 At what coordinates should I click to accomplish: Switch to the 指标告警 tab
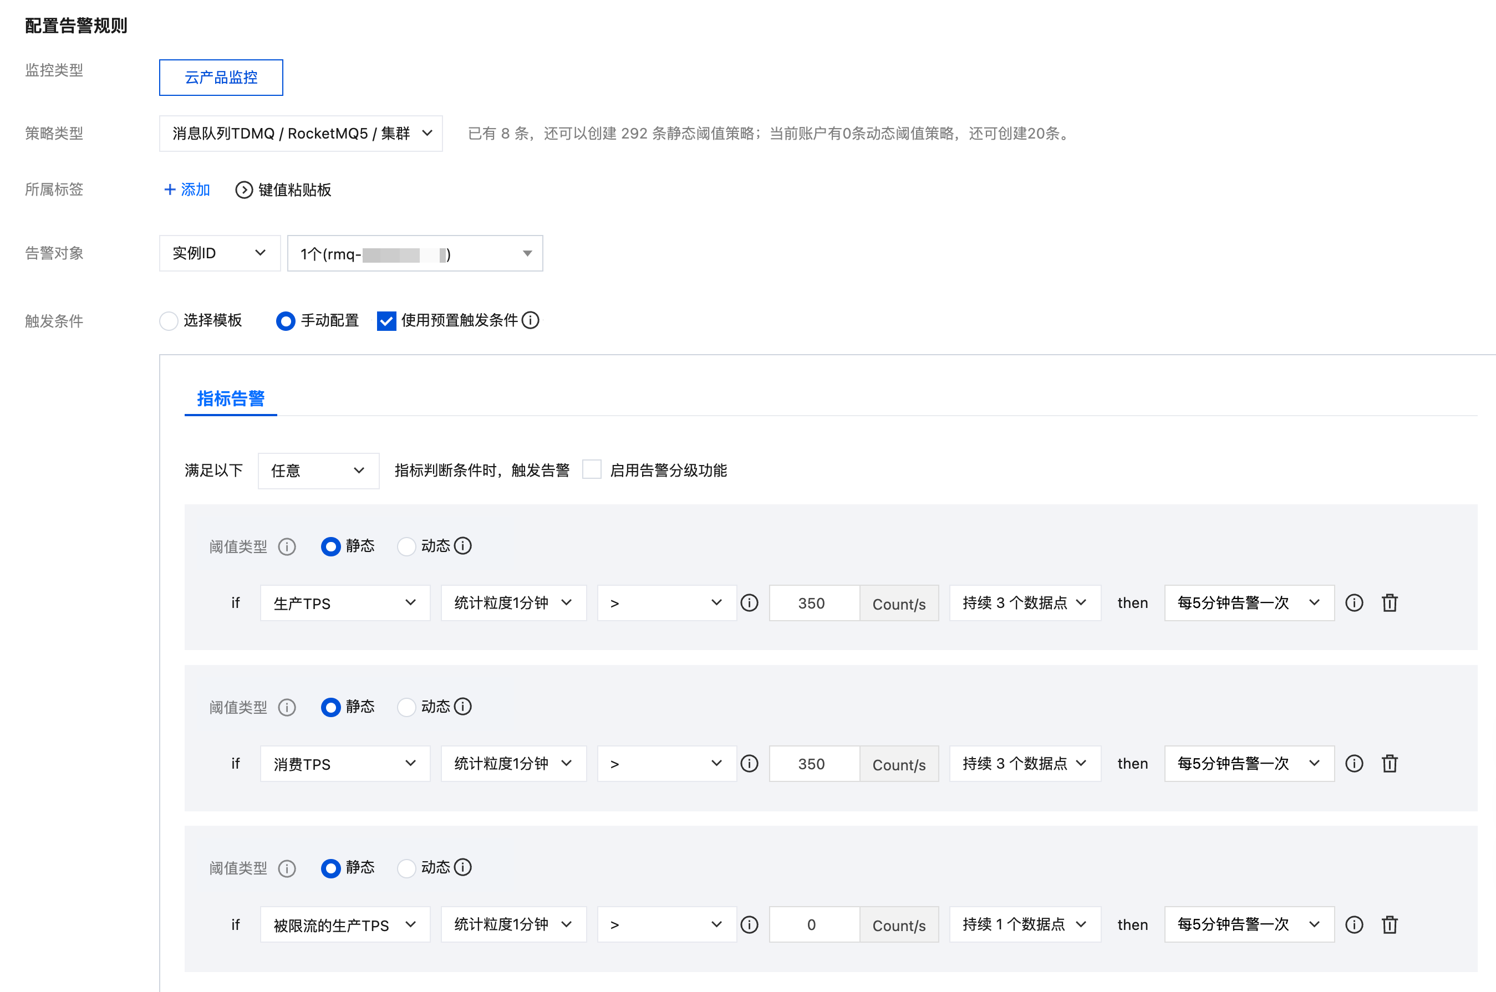tap(230, 398)
